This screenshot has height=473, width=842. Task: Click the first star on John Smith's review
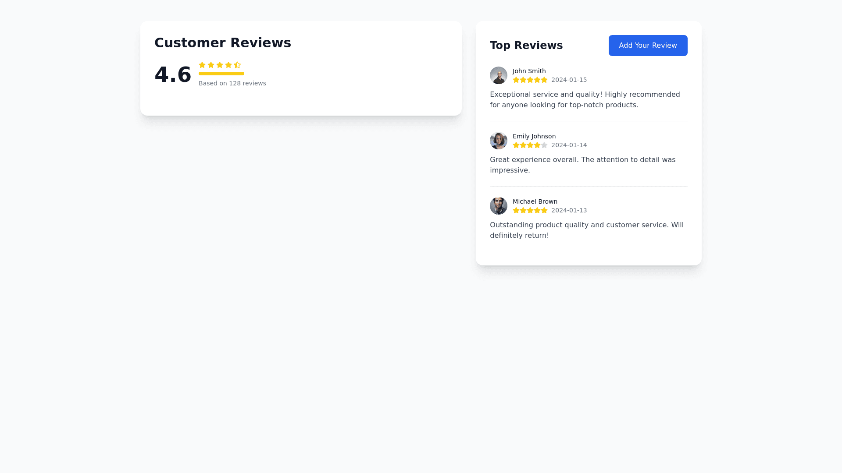coord(516,80)
